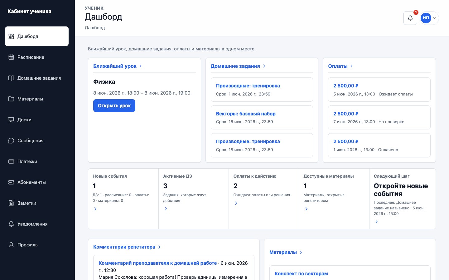Click chevron next to Оплаты heading
Screen dimensions: 449x280
pos(352,66)
